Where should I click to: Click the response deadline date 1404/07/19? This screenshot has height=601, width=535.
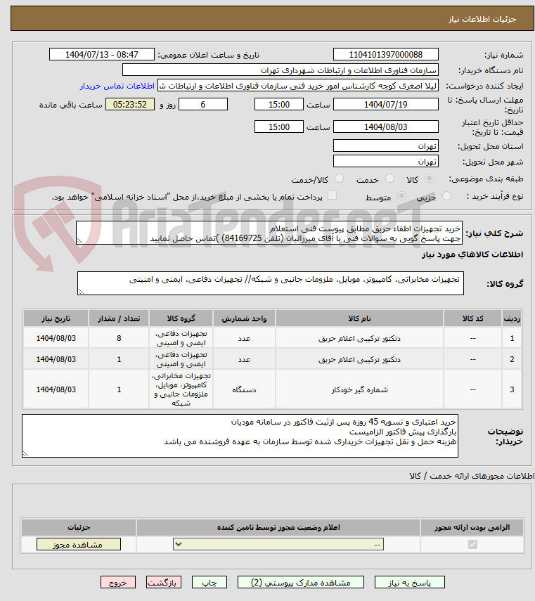click(386, 104)
